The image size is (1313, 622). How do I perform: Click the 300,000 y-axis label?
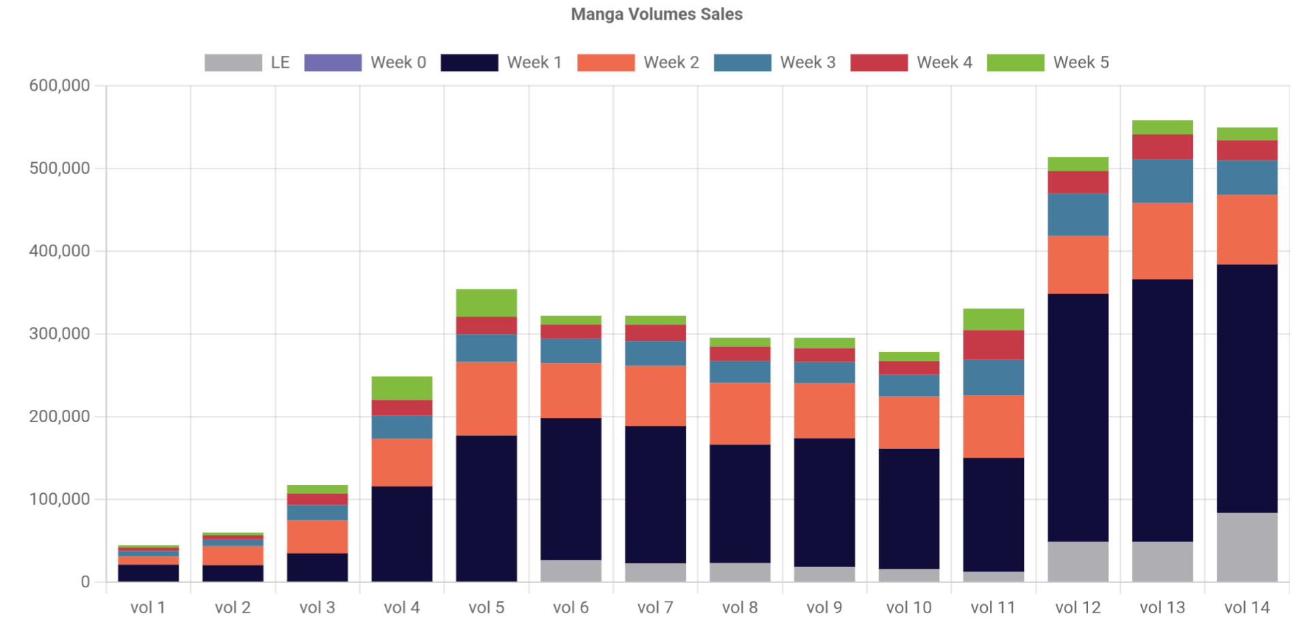(x=60, y=334)
